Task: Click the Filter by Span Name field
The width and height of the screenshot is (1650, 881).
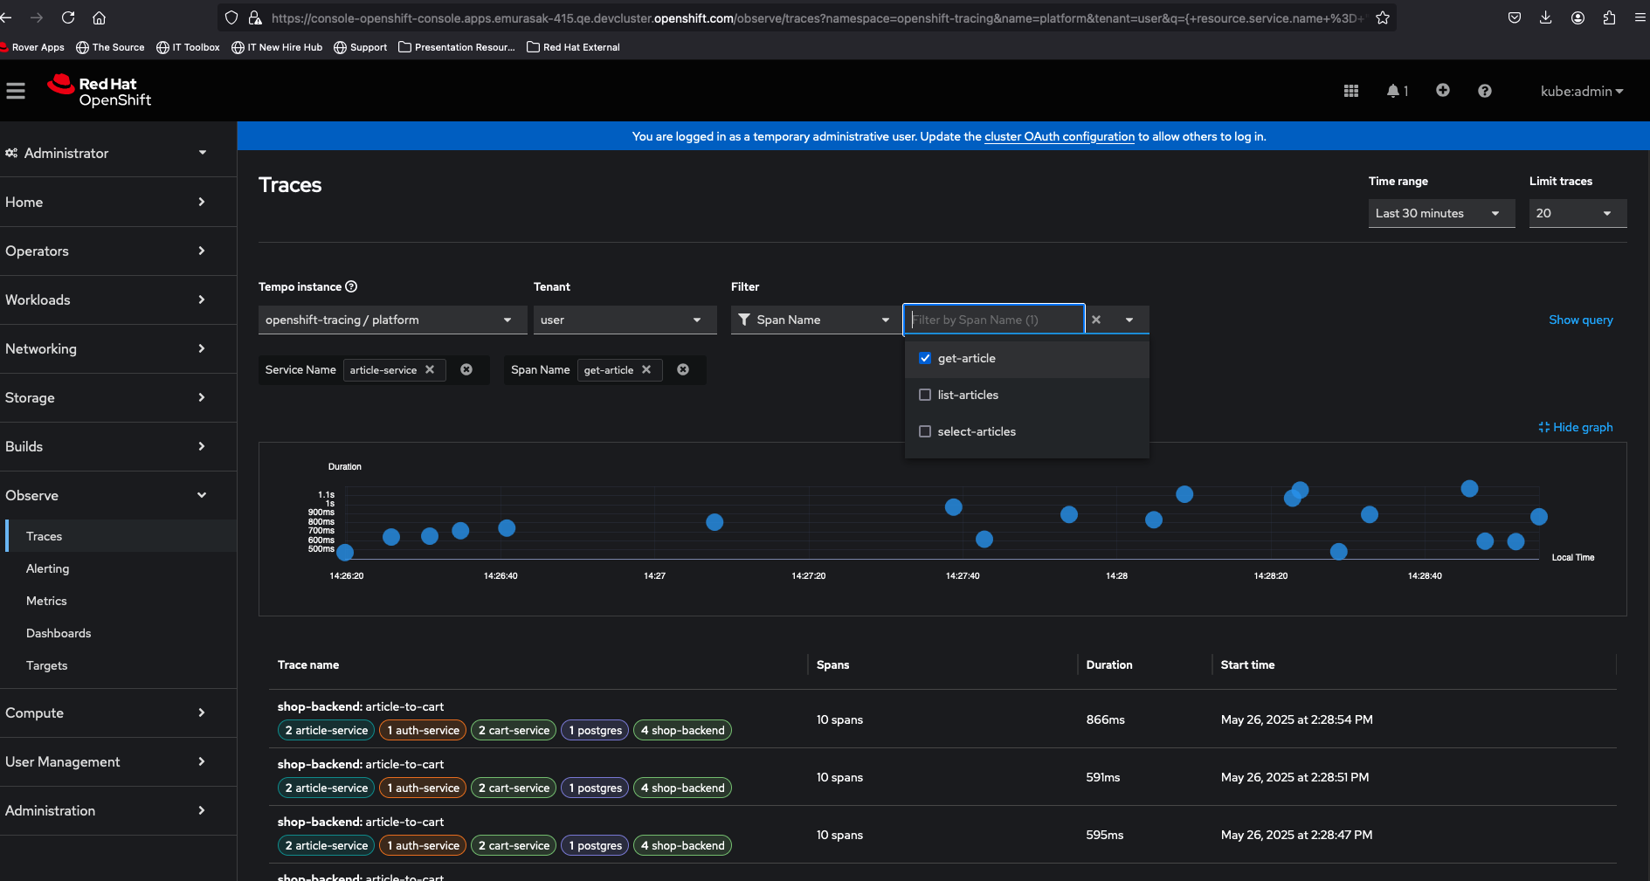Action: [x=993, y=320]
